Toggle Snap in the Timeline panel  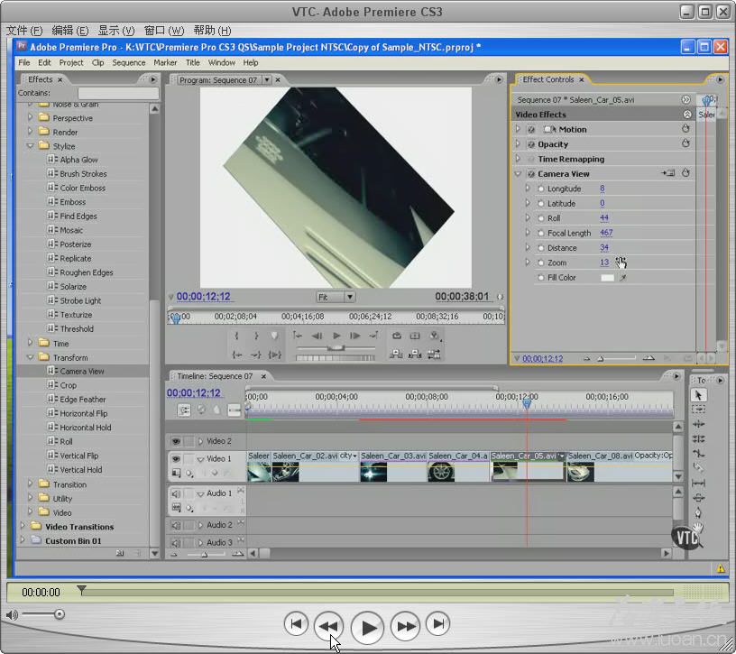(x=185, y=410)
